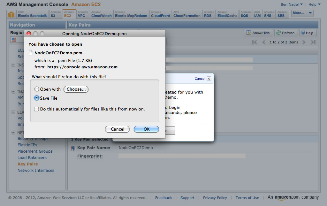Select the Save File radio button
This screenshot has width=327, height=206.
click(36, 98)
